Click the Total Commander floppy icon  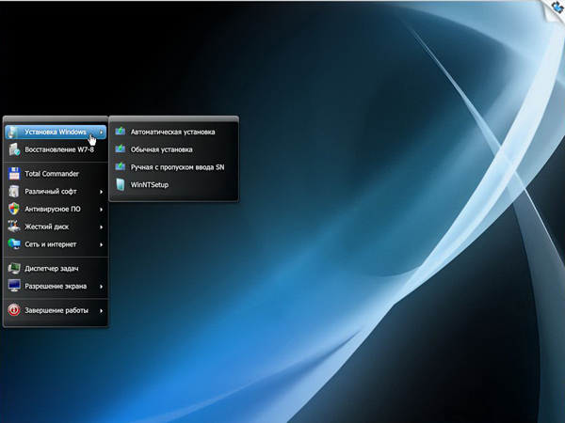tap(14, 174)
